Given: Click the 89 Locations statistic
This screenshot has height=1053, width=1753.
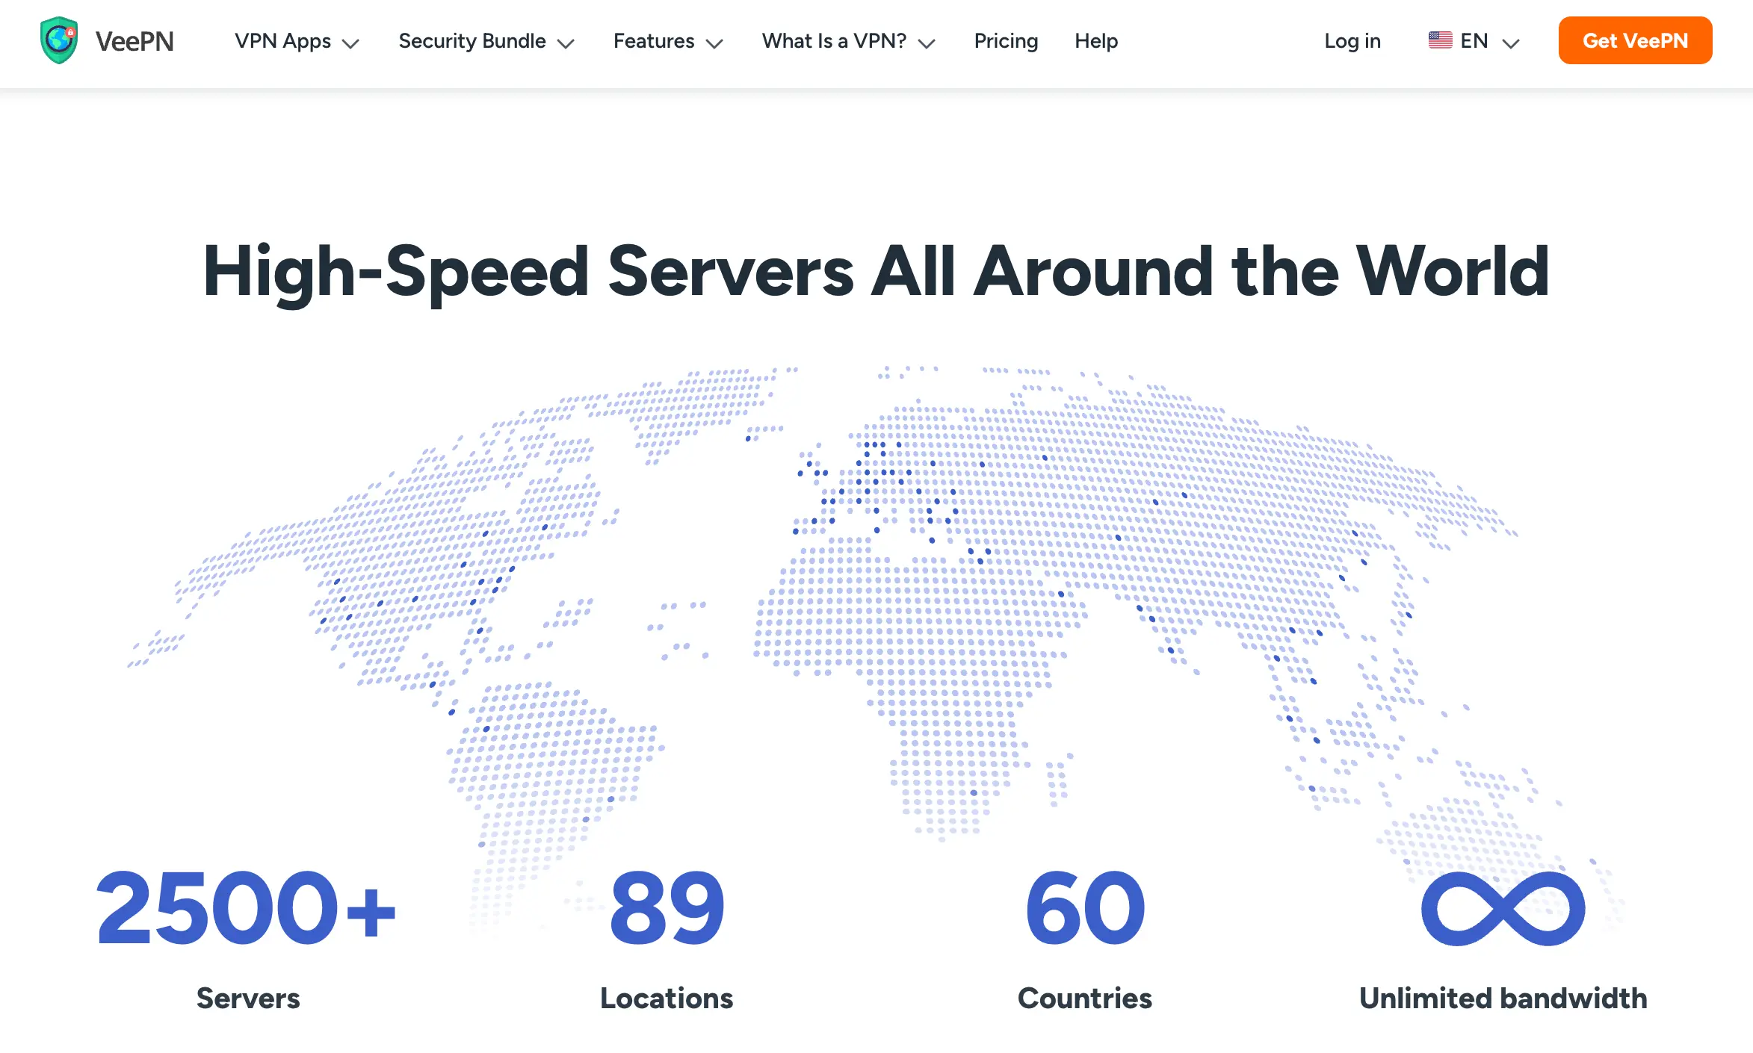Looking at the screenshot, I should pos(667,908).
